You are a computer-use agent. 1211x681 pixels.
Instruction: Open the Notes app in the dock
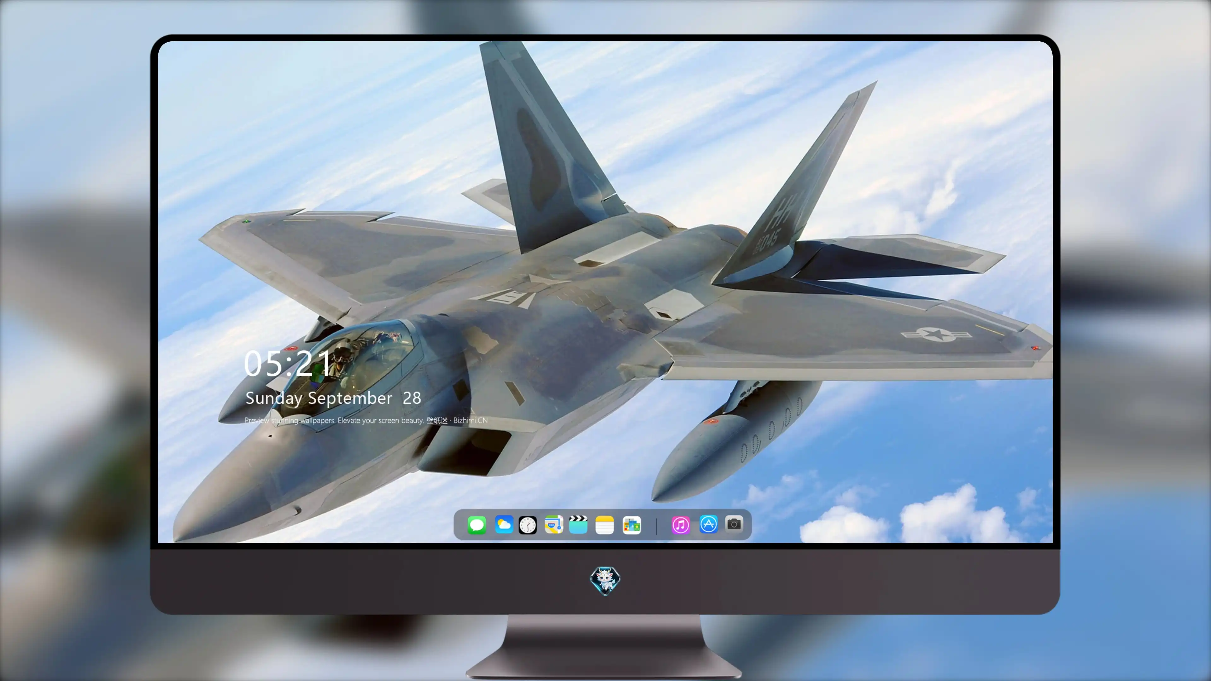coord(605,525)
